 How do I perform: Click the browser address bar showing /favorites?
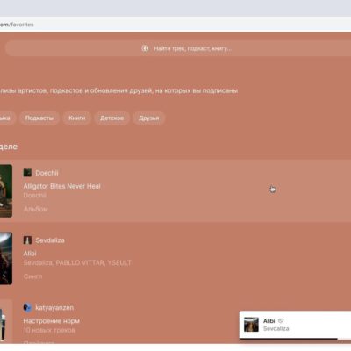(175, 25)
